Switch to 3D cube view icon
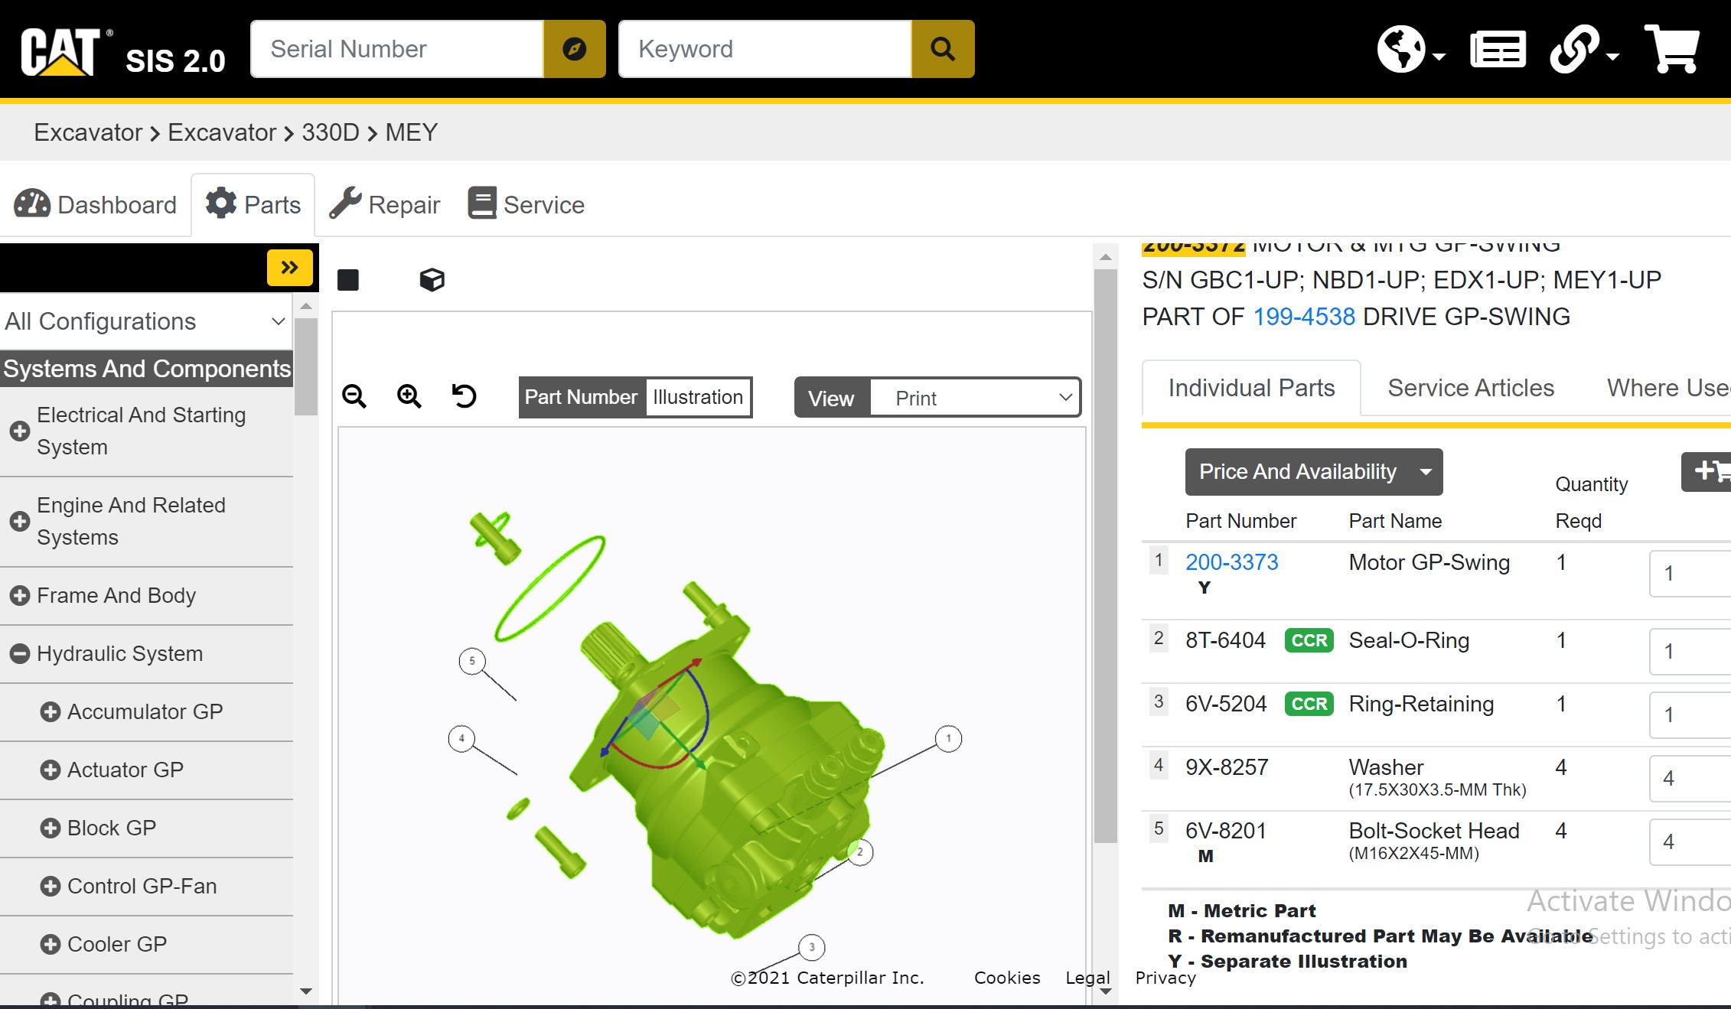1731x1009 pixels. 432,280
